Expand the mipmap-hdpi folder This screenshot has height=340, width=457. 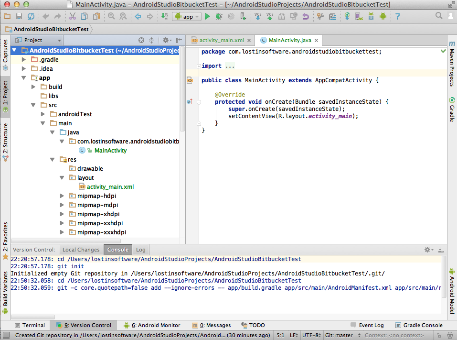tap(62, 196)
